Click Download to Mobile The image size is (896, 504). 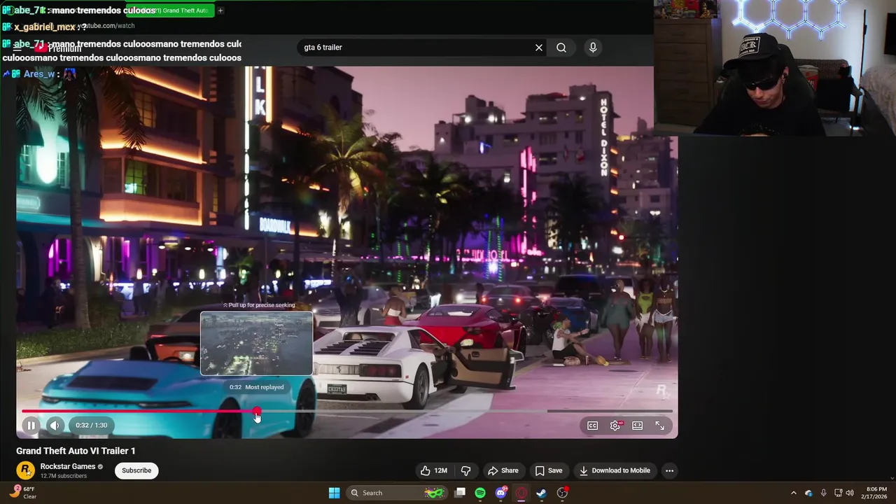[x=615, y=470]
